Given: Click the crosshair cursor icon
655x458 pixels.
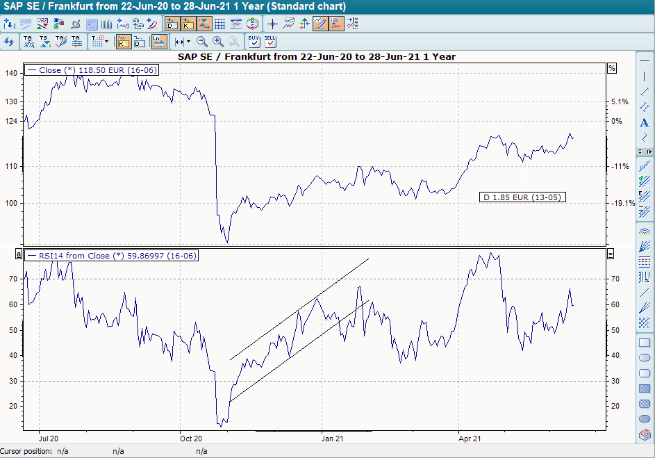Looking at the screenshot, I should pos(274,23).
